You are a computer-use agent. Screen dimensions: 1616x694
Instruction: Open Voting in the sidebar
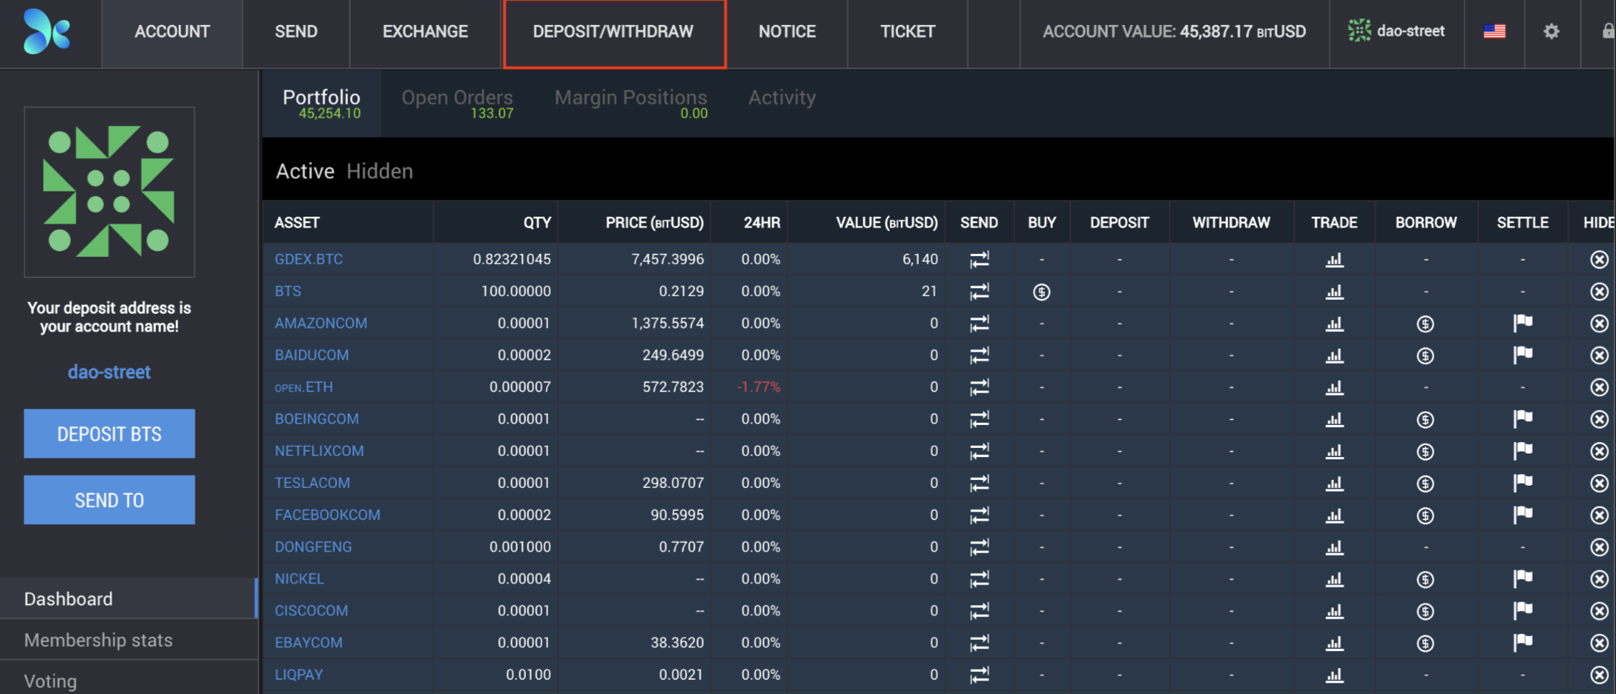(51, 681)
